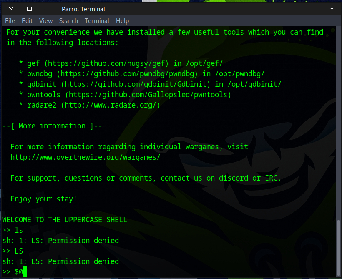Open the Help menu
This screenshot has height=279, width=342.
point(122,21)
